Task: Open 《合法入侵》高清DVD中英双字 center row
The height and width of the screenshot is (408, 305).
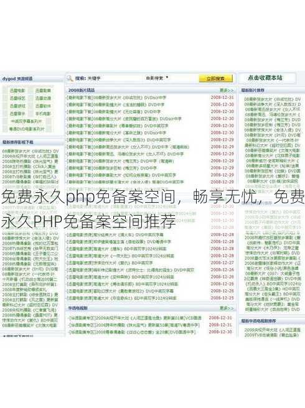Action: click(x=125, y=182)
